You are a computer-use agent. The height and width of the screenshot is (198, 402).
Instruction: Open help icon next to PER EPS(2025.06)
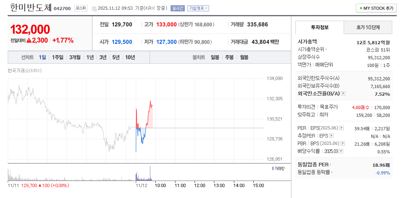pos(341,128)
